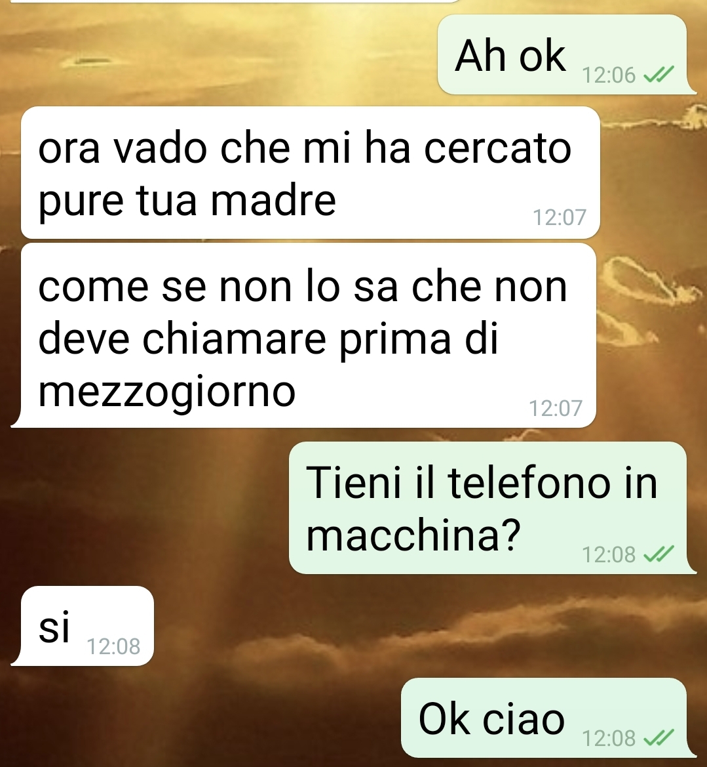Tap the read-receipt double check on 'Ah ok'
The image size is (707, 767).
click(659, 75)
